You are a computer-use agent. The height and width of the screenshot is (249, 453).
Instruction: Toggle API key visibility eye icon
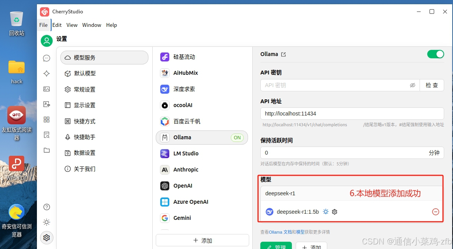coord(413,85)
